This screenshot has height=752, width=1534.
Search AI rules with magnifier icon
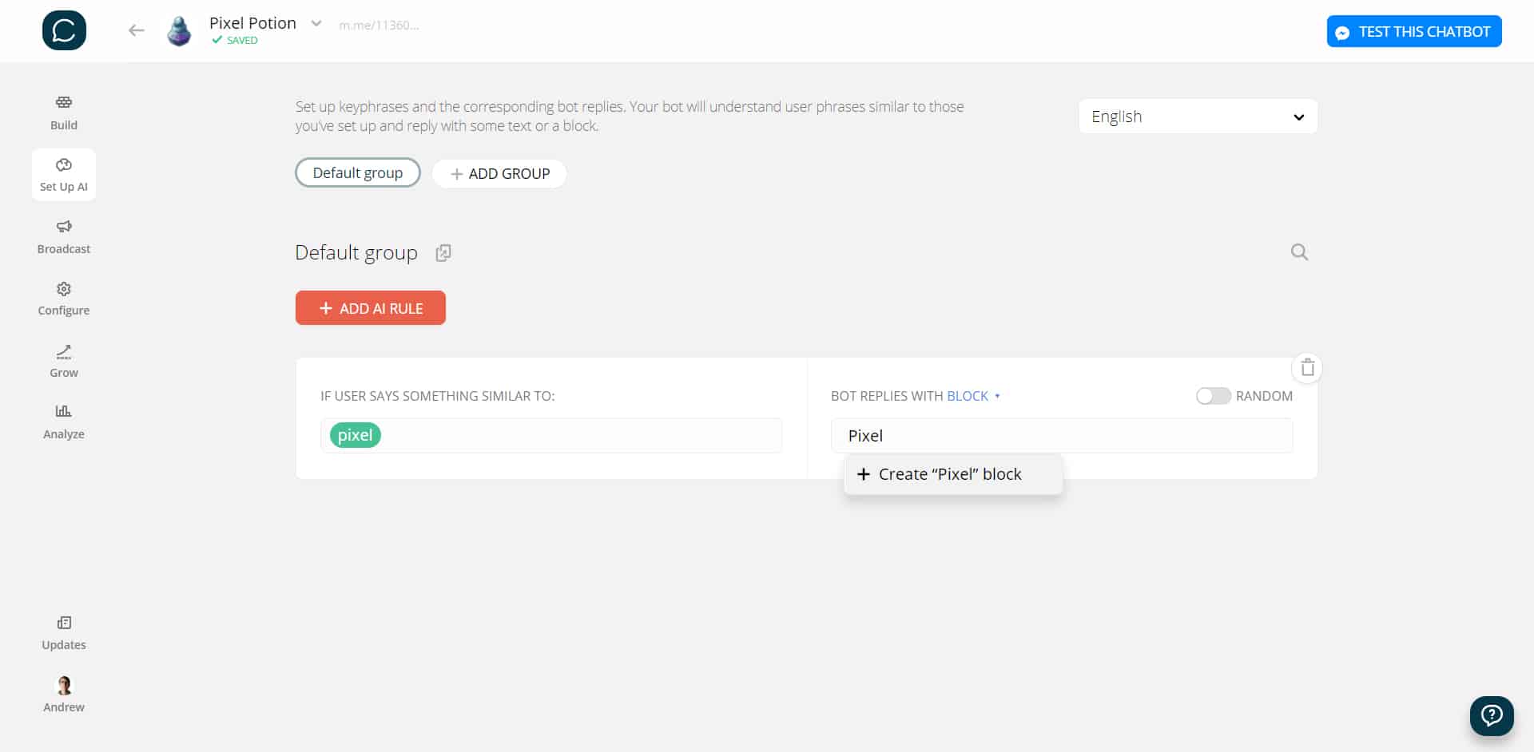click(x=1299, y=252)
